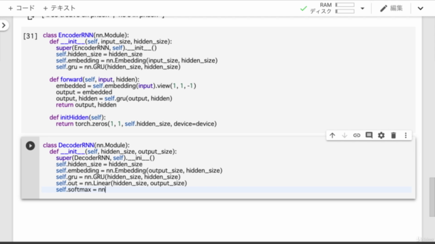Click the return torch.zeros line

(x=136, y=123)
